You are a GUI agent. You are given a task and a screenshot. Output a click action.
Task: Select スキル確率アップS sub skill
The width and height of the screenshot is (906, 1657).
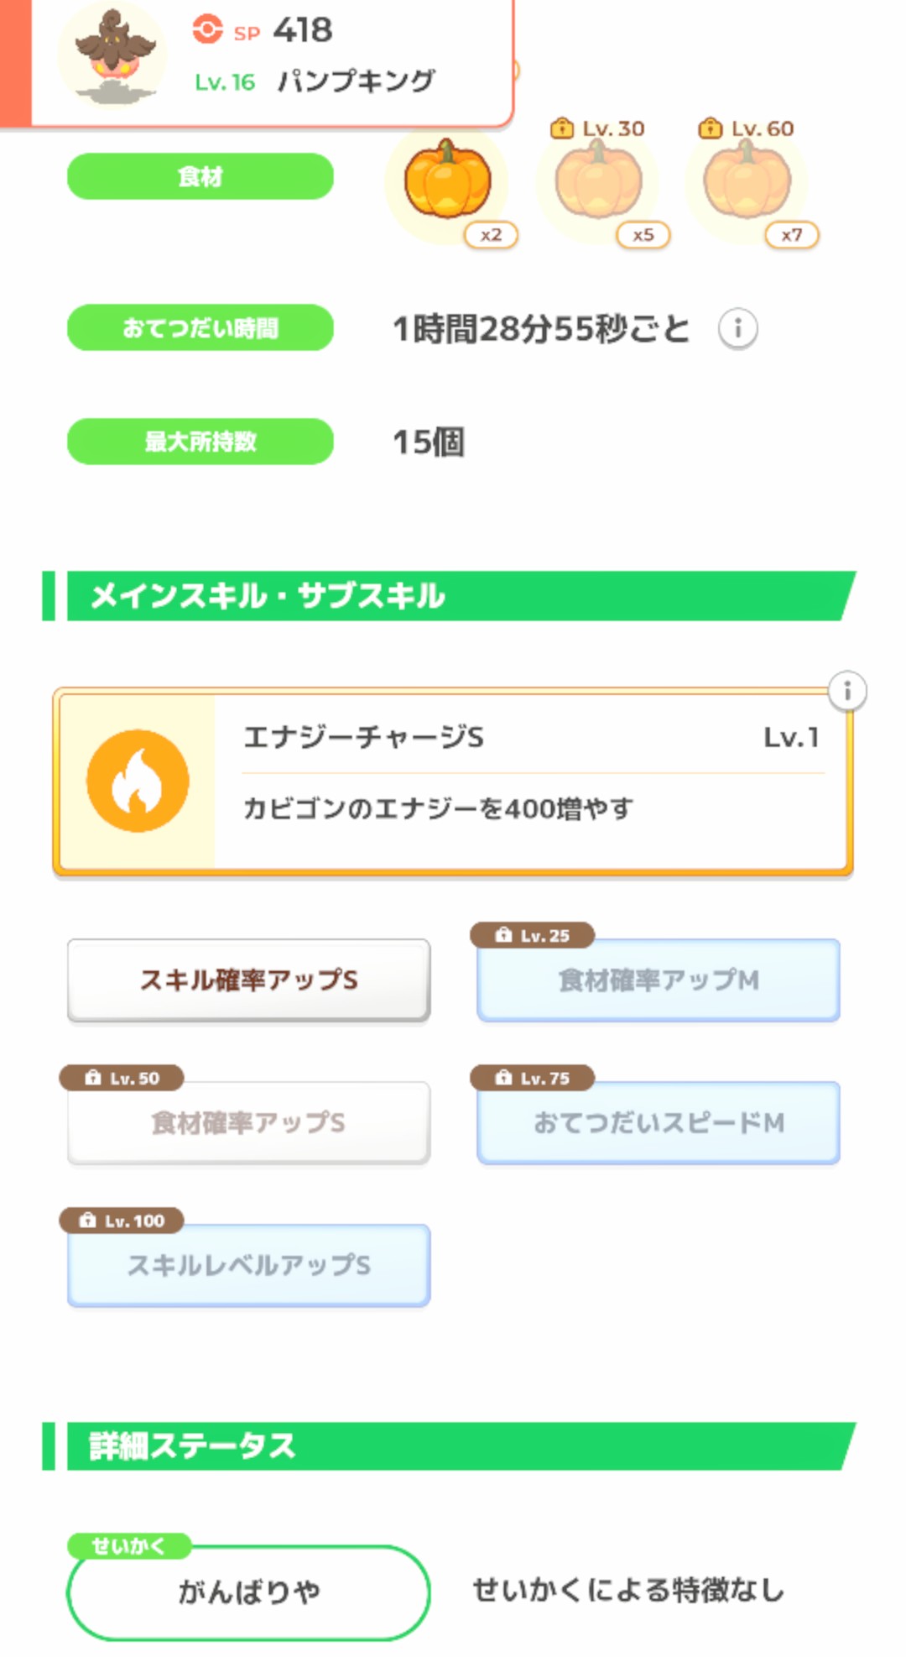pyautogui.click(x=249, y=980)
